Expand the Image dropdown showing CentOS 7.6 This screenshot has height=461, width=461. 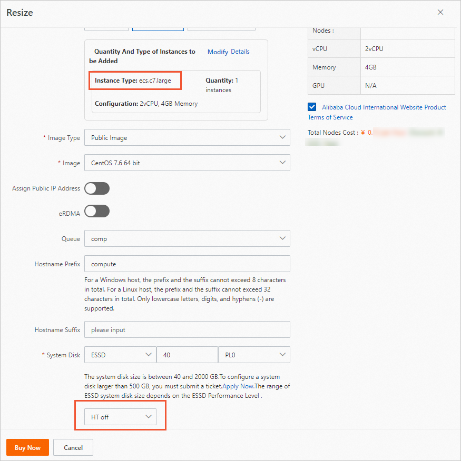click(187, 163)
